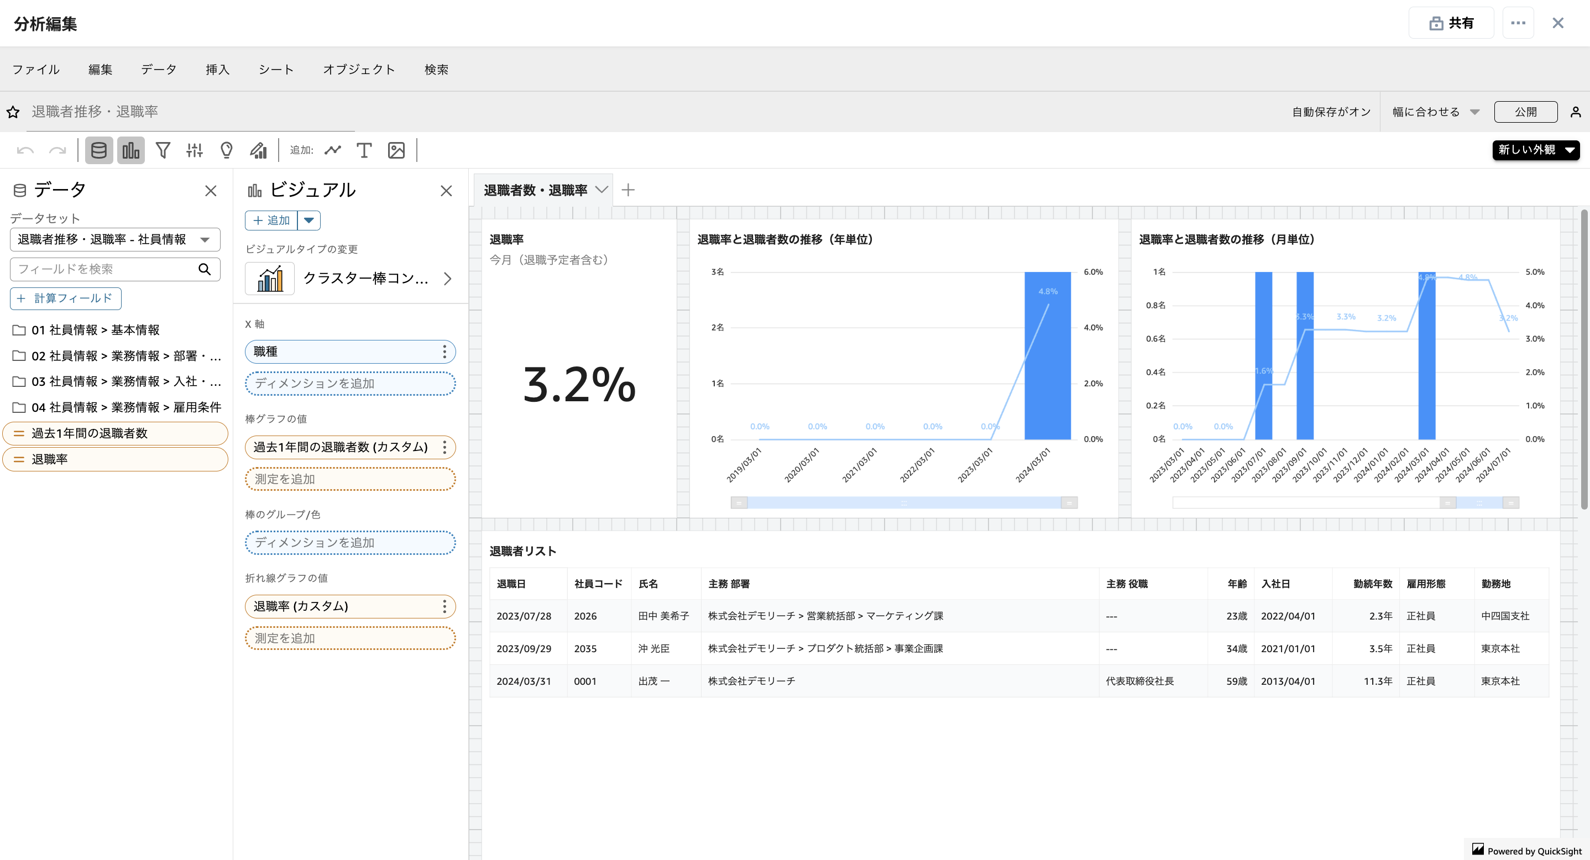Expand folder 01 社員情報 > 基本情報
The width and height of the screenshot is (1590, 860).
(96, 330)
